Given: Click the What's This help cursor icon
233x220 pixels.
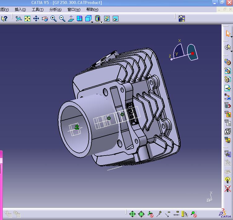Looking at the screenshot, I should (x=4, y=19).
